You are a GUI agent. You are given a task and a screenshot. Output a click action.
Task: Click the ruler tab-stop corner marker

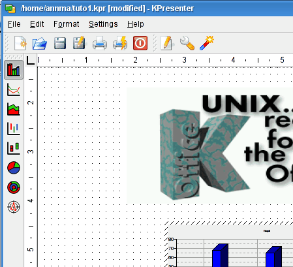click(x=31, y=60)
